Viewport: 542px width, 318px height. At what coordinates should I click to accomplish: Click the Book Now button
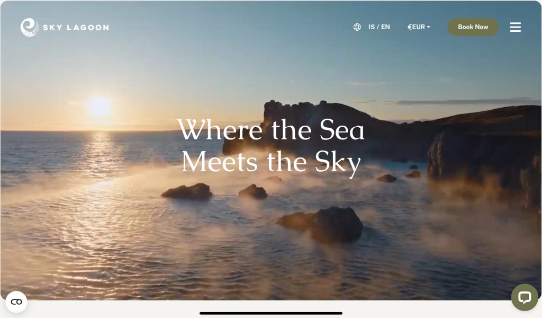point(473,27)
